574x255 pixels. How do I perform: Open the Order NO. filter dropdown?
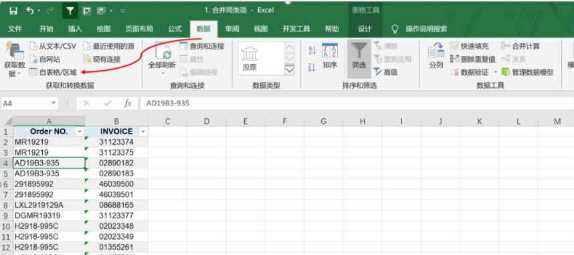click(x=80, y=132)
